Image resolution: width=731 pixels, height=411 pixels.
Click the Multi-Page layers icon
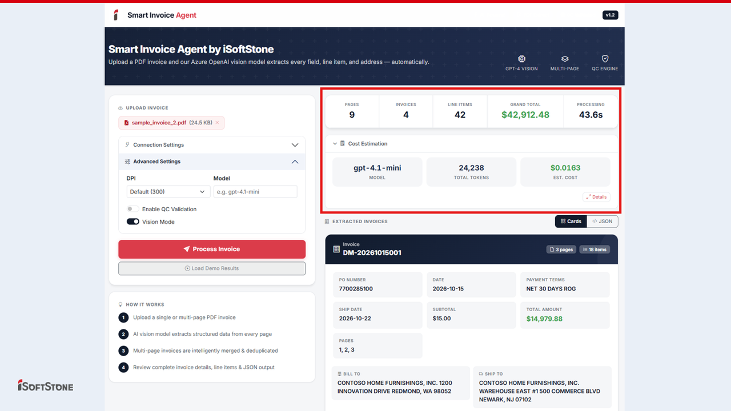565,59
